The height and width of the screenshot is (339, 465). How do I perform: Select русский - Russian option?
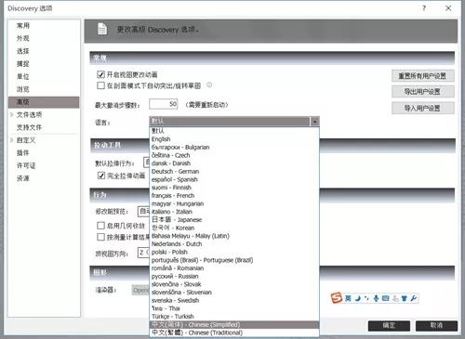pyautogui.click(x=234, y=276)
